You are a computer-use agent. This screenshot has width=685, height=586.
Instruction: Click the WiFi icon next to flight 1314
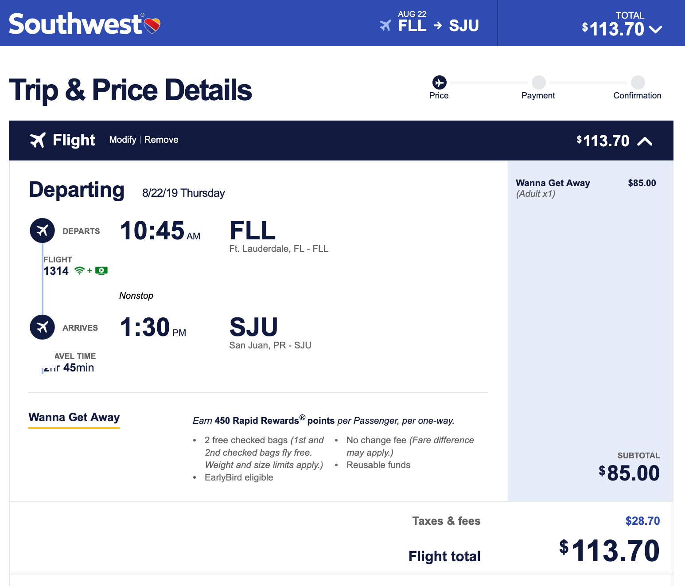pyautogui.click(x=79, y=271)
